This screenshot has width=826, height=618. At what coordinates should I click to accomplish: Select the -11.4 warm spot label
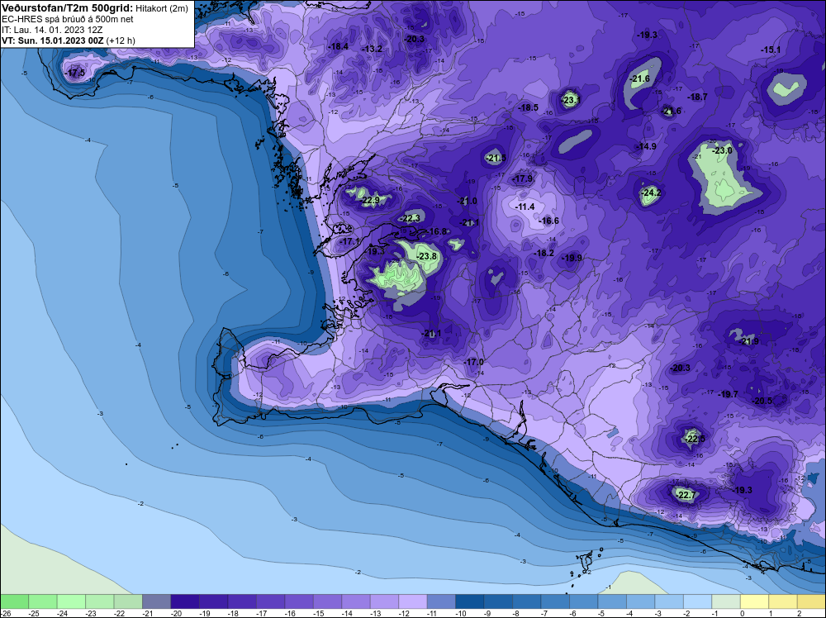pyautogui.click(x=525, y=207)
